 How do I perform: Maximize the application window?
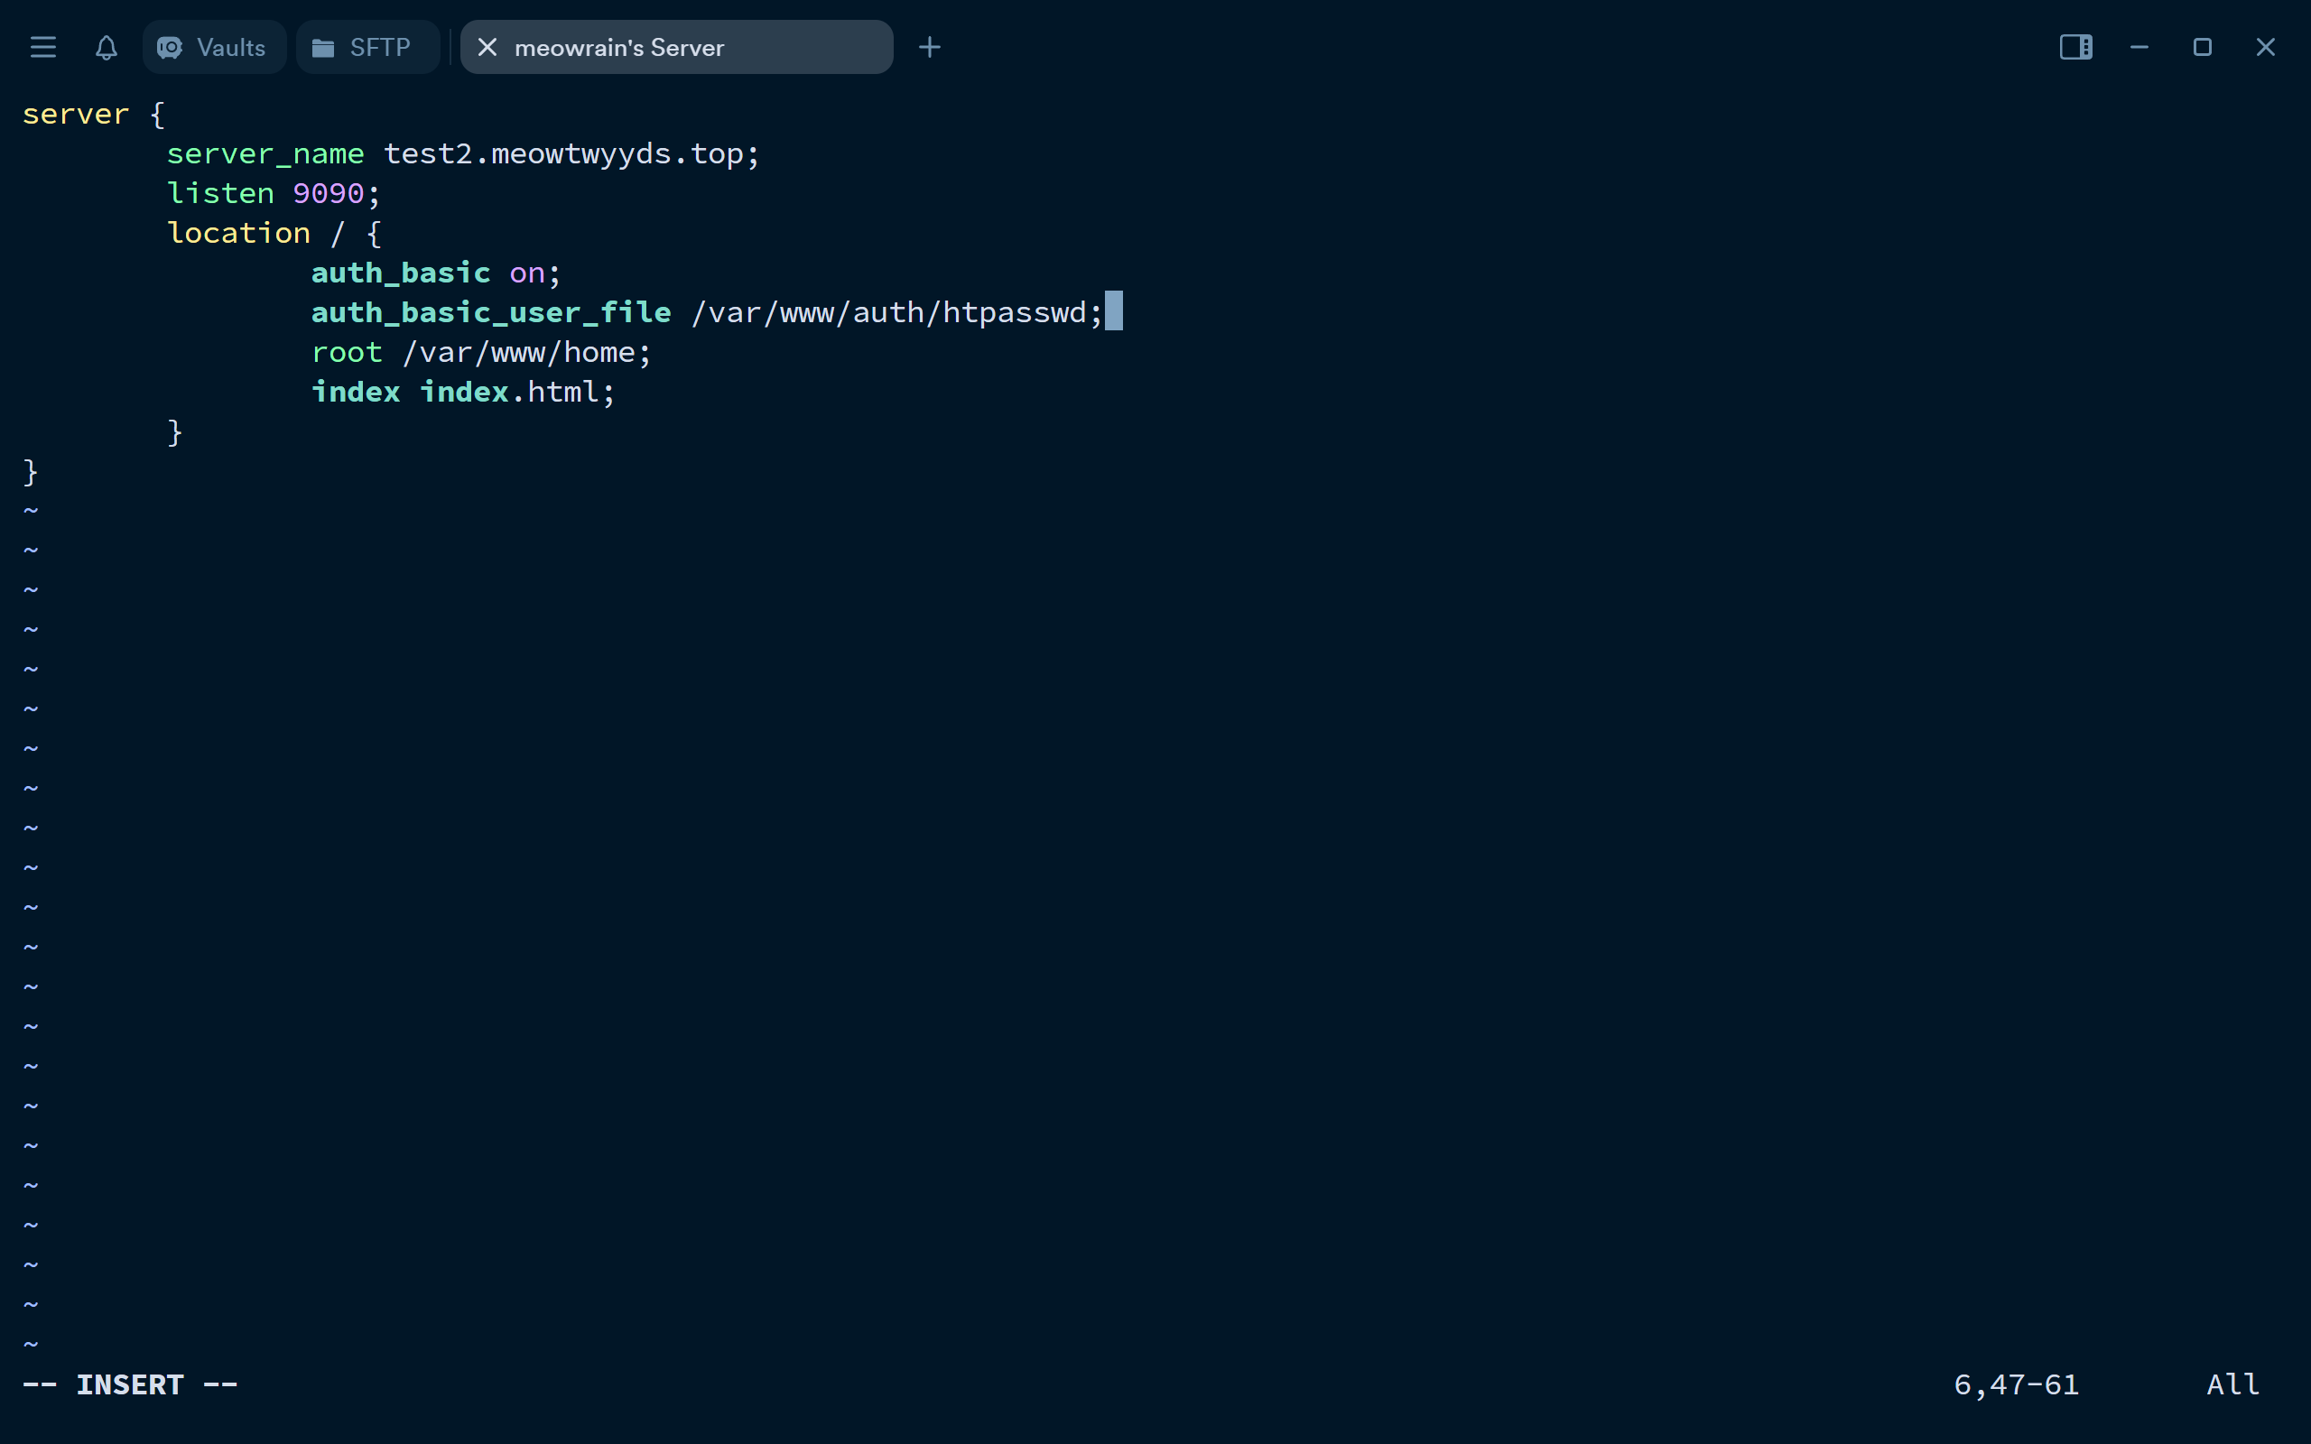click(x=2202, y=47)
